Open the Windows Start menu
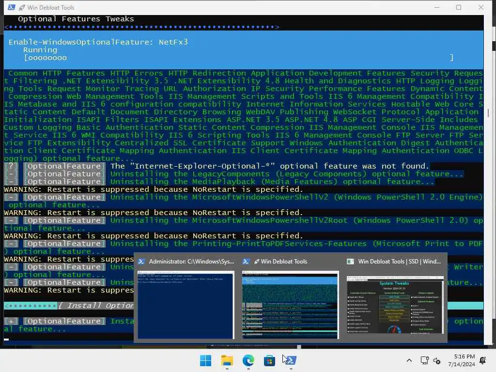 point(205,360)
